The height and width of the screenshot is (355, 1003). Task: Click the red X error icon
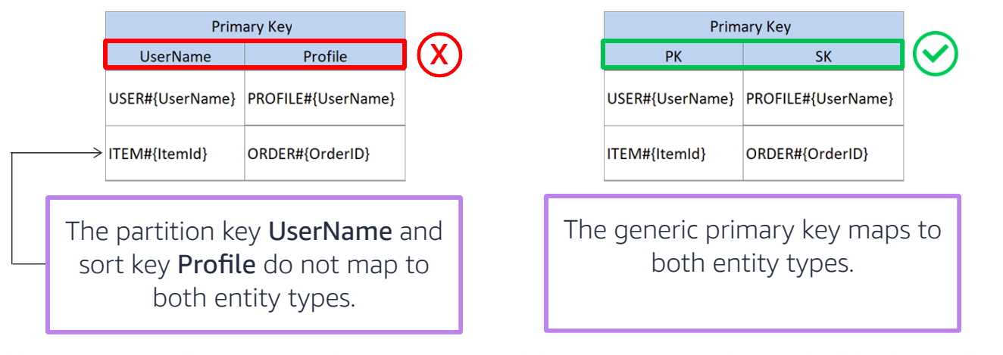[x=440, y=55]
